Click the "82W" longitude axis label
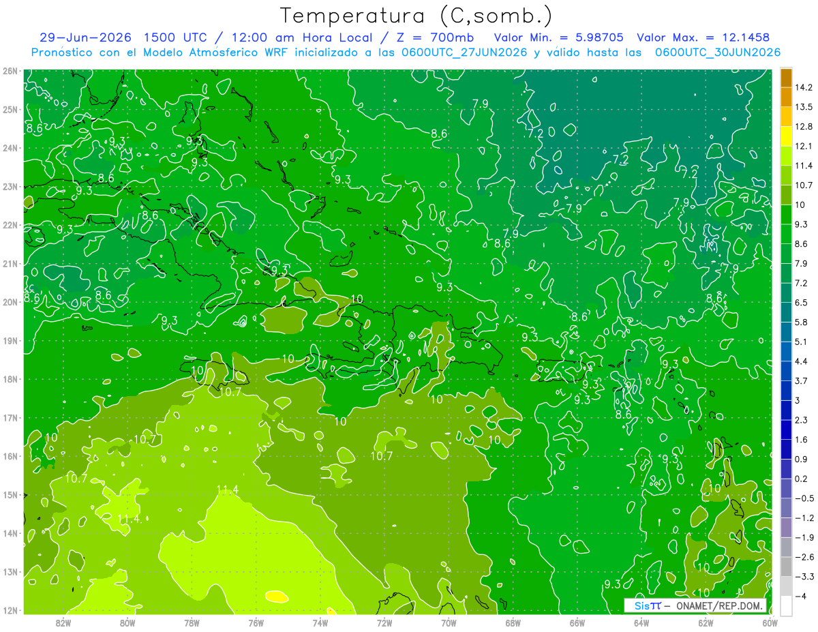The height and width of the screenshot is (632, 818). [x=63, y=622]
